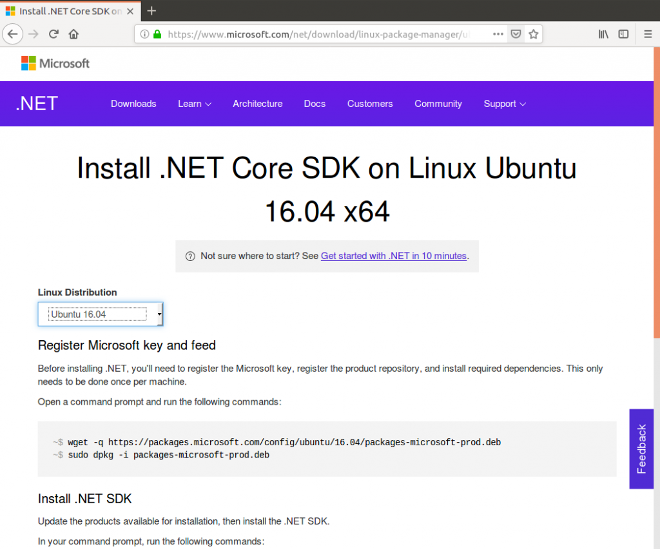
Task: Open page actions three-dots menu
Action: [x=498, y=34]
